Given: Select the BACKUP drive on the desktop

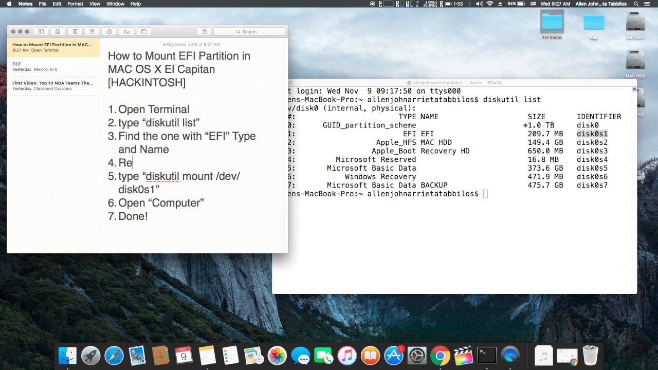Looking at the screenshot, I should click(635, 25).
